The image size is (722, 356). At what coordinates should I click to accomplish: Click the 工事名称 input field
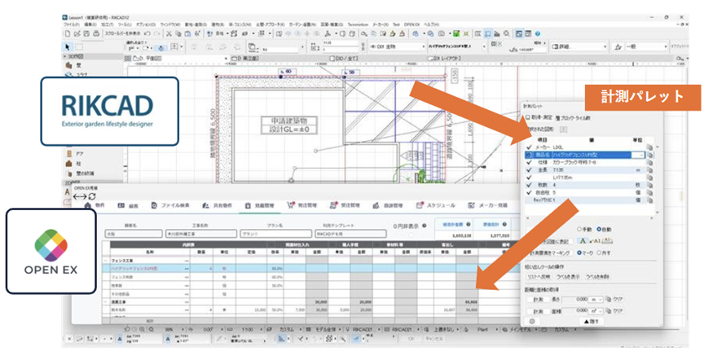pyautogui.click(x=203, y=232)
